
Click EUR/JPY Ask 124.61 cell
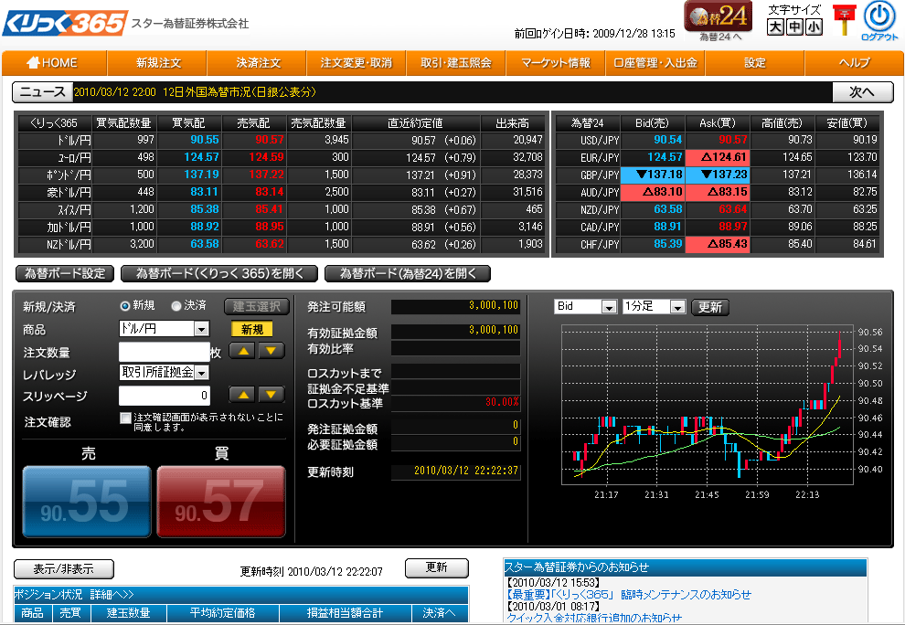coord(718,157)
